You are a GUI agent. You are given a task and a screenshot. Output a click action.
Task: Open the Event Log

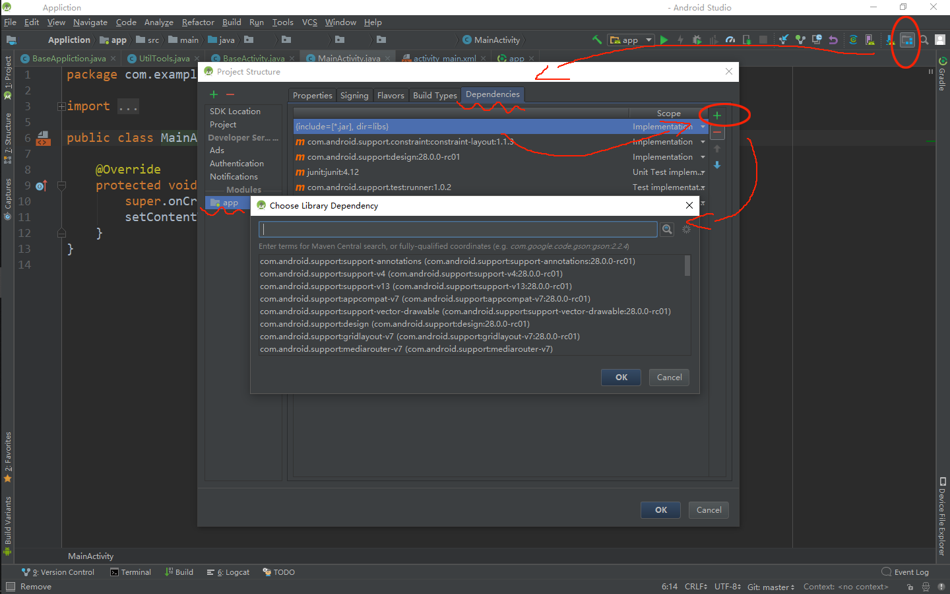point(905,572)
